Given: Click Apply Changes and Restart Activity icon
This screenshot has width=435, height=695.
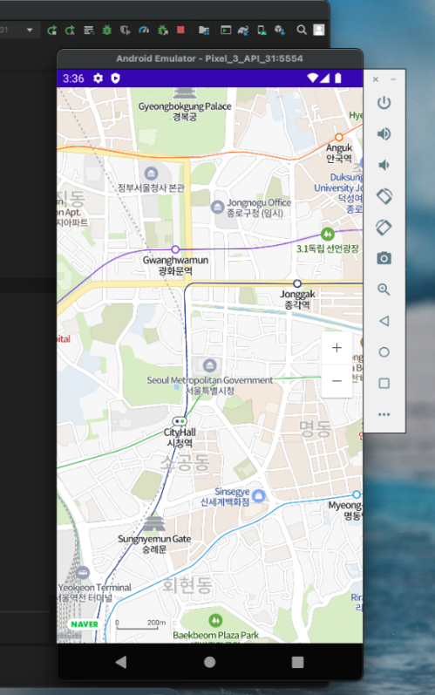Looking at the screenshot, I should point(51,31).
